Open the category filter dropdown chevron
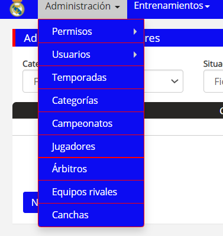Image resolution: width=223 pixels, height=236 pixels. click(x=174, y=81)
